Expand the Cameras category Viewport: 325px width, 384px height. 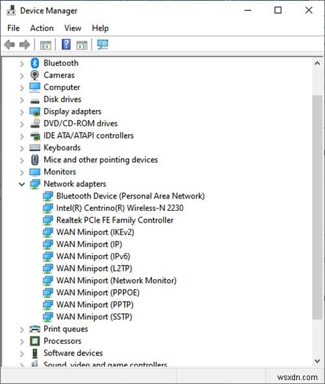(21, 76)
